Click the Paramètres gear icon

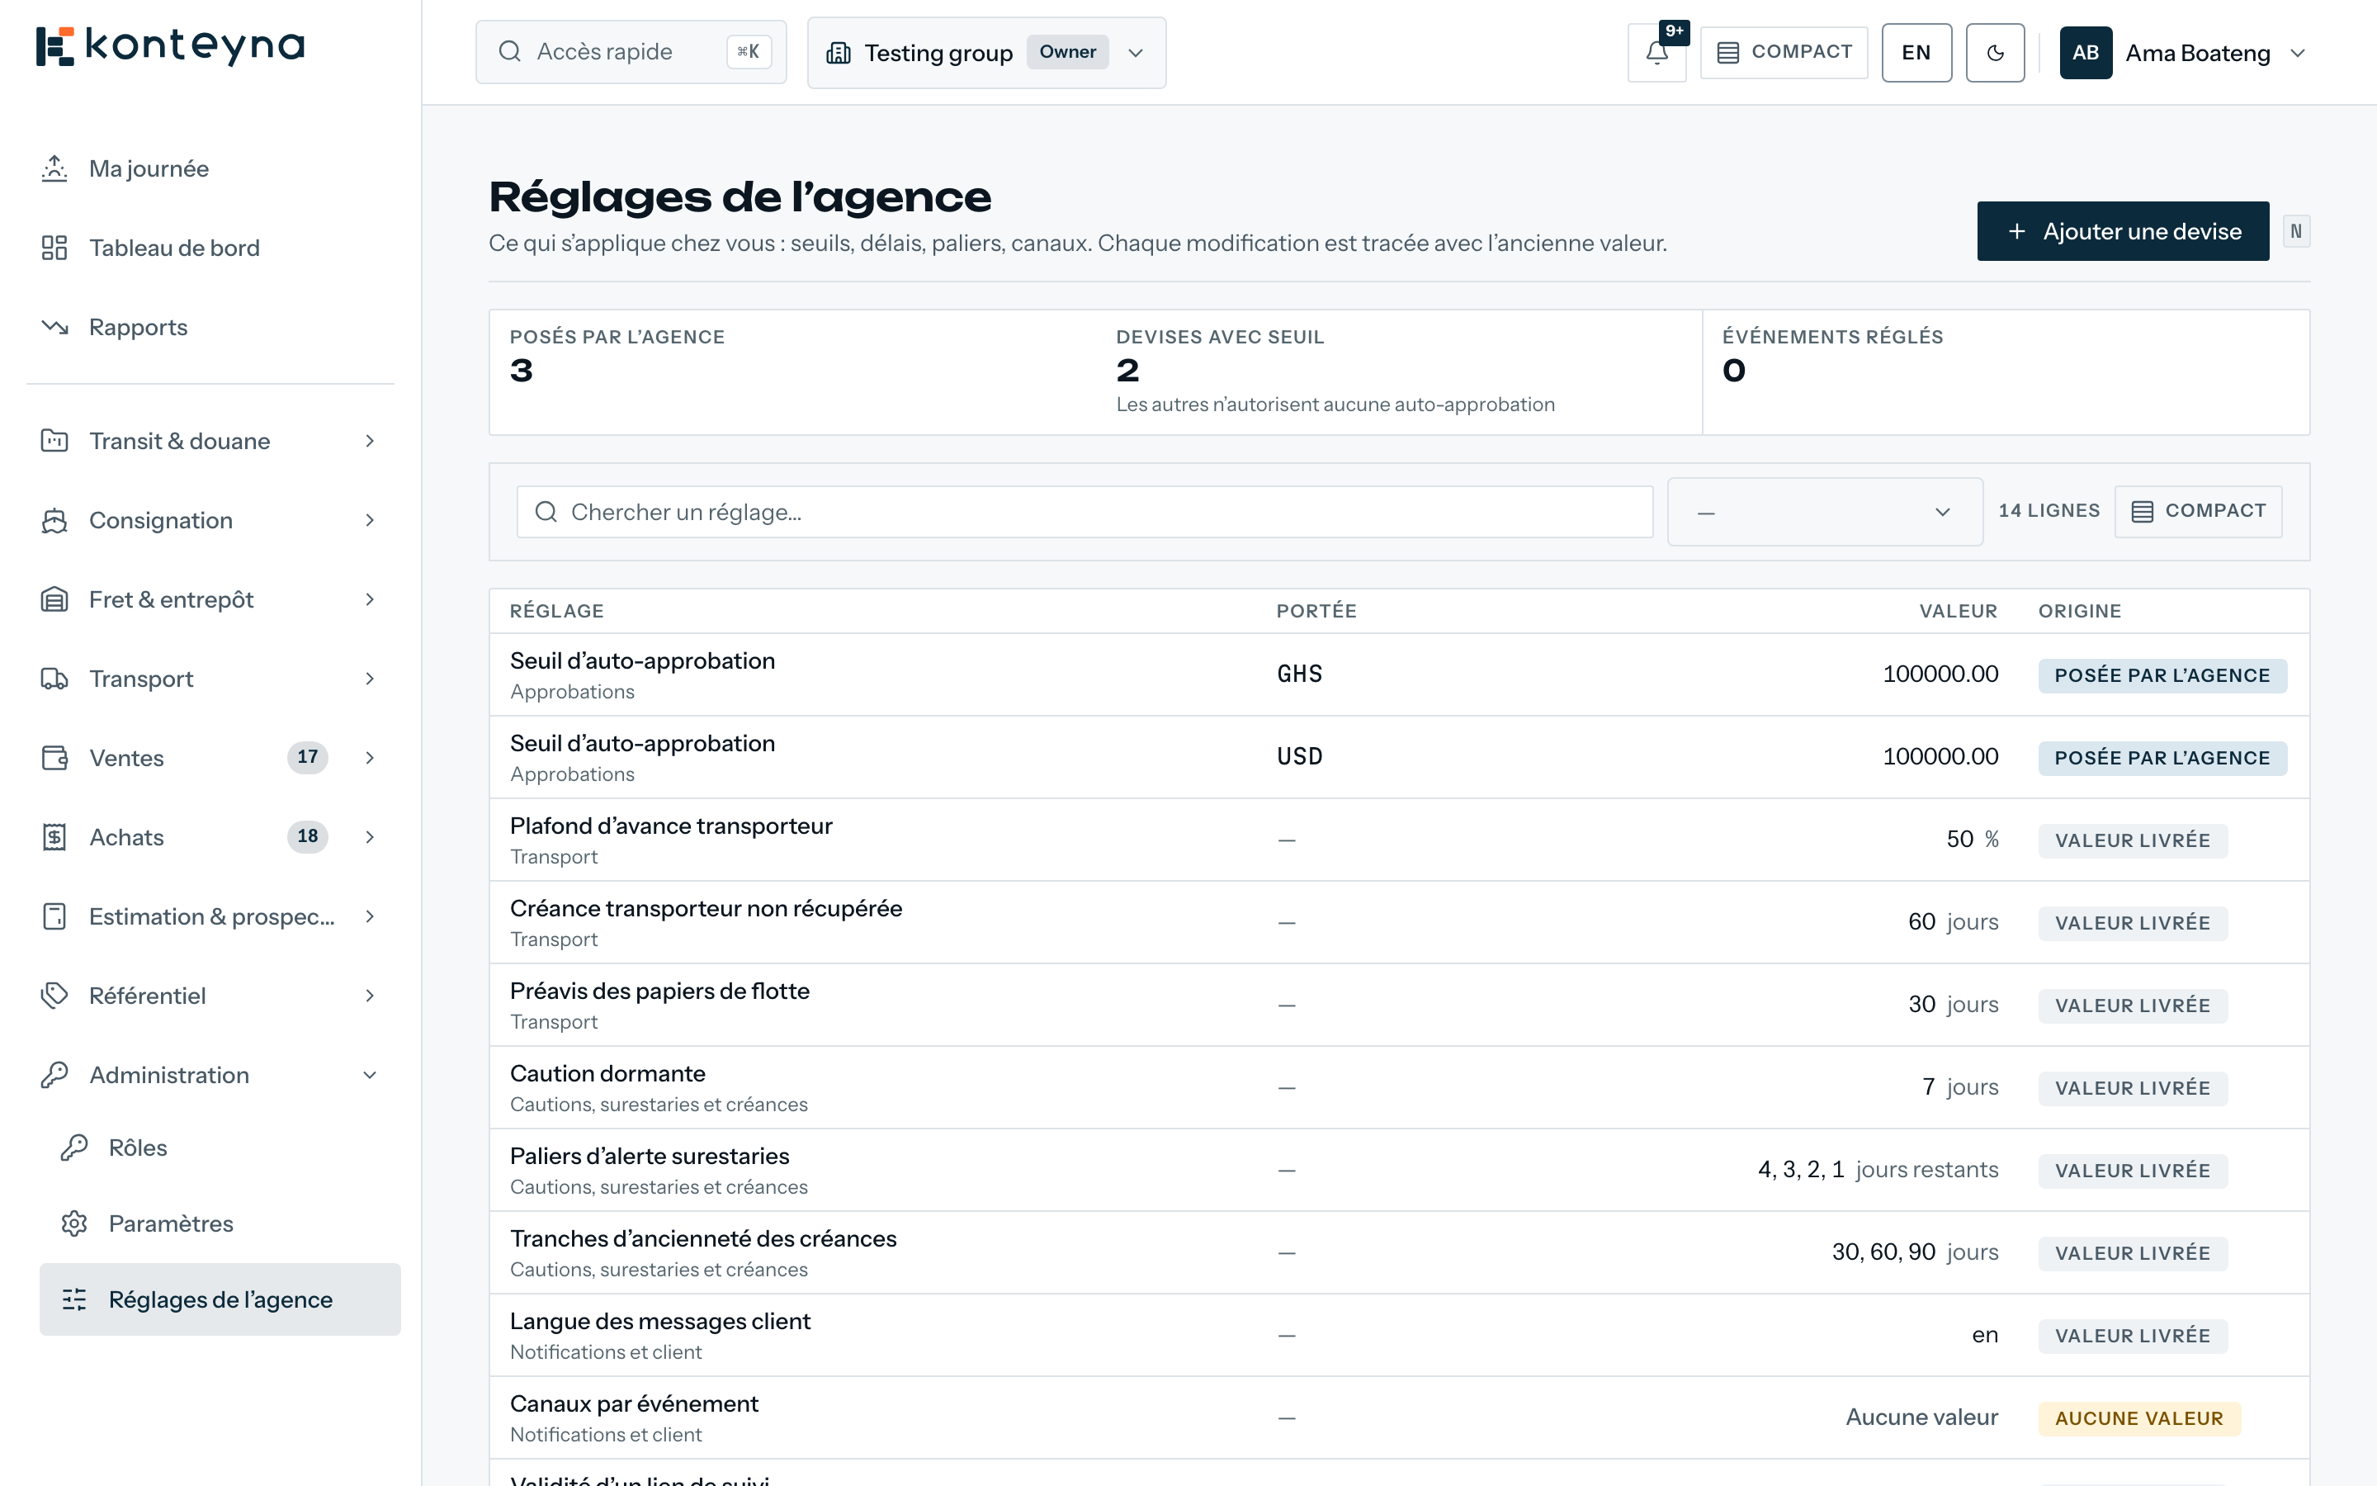coord(74,1223)
